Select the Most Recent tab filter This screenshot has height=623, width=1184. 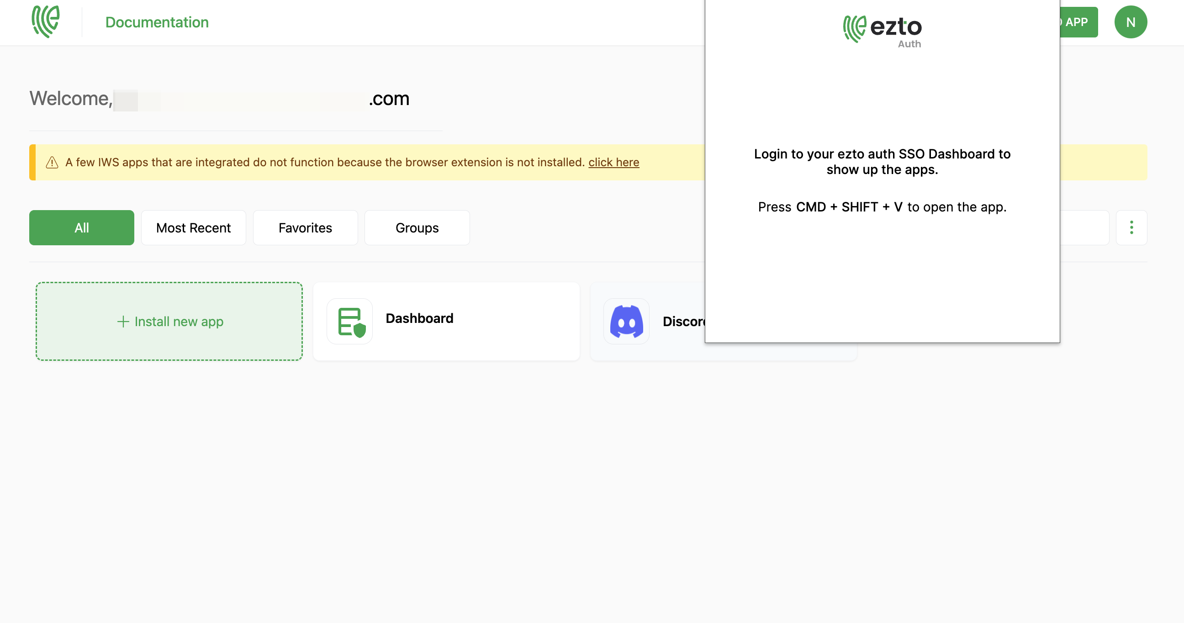click(193, 228)
